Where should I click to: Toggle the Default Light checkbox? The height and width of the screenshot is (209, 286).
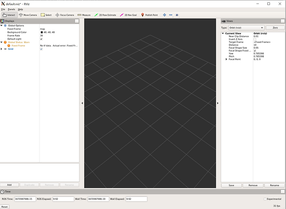(x=42, y=39)
